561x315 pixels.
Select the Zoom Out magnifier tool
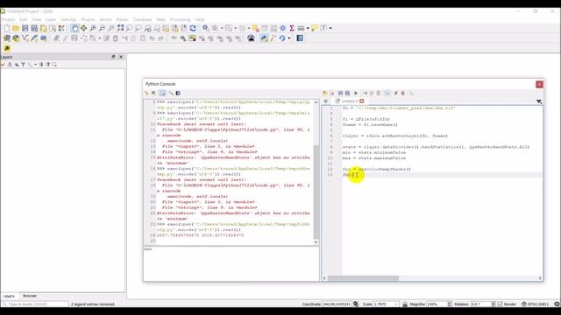click(x=102, y=28)
